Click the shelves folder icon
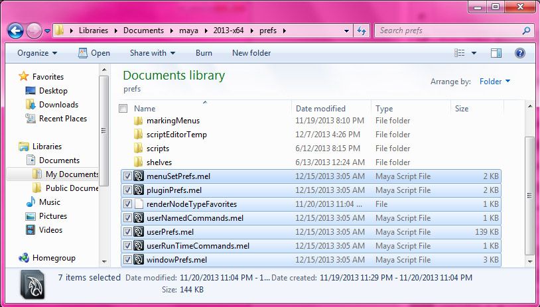Screen dimensions: 540x307 (x=138, y=162)
